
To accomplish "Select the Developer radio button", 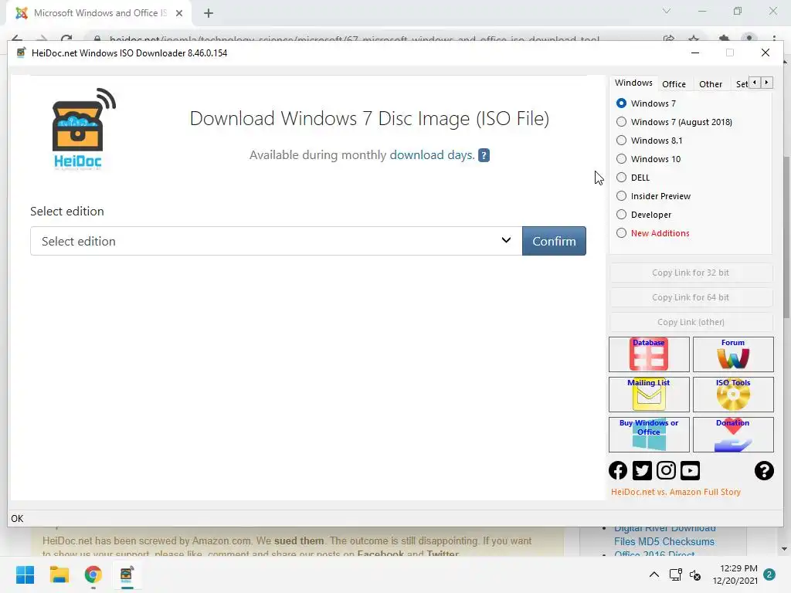I will tap(622, 215).
